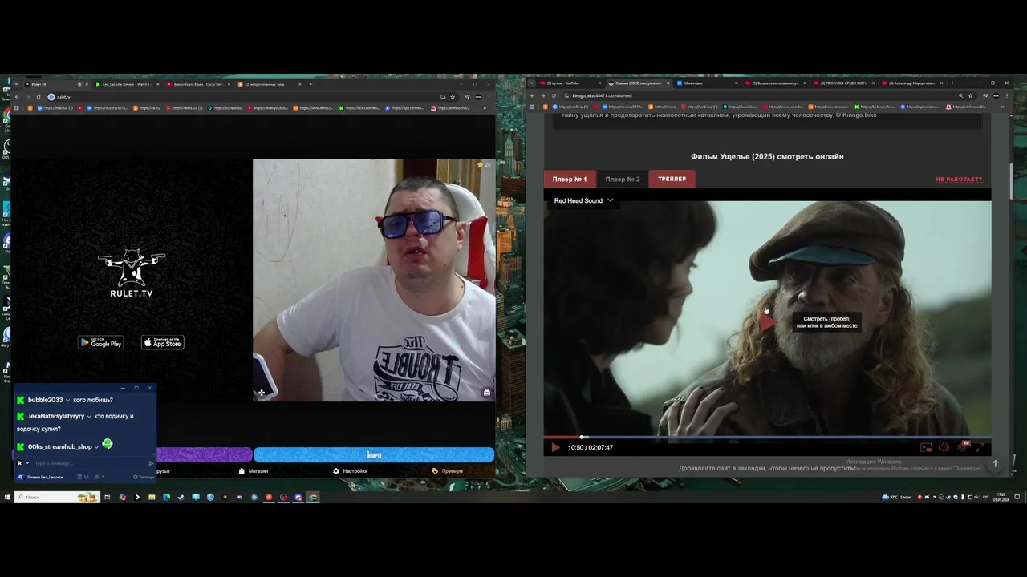
Task: Bookmark the Kinogo page with star icon
Action: point(970,95)
